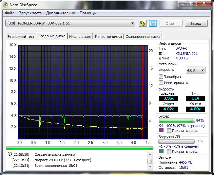Viewport: 214px width, 175px height.
Task: Click the teal CPU graph color swatch
Action: 161,151
